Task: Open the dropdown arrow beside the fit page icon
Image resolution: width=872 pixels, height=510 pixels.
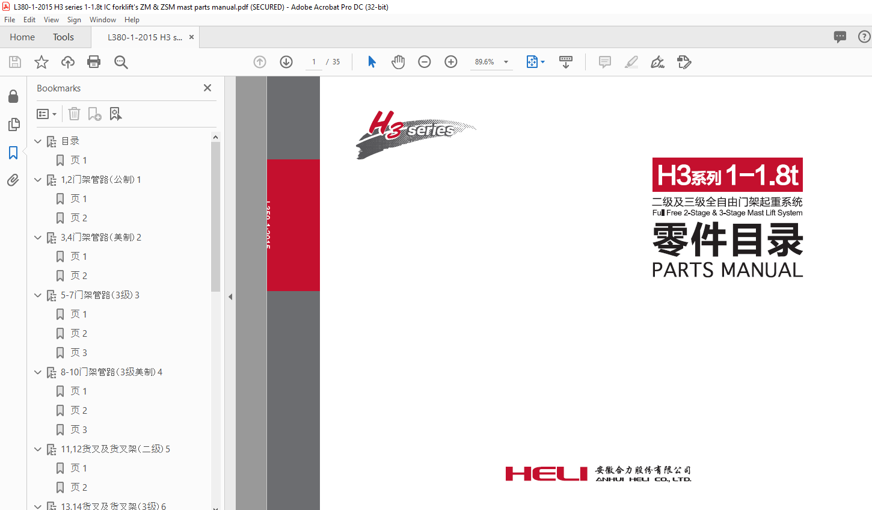Action: point(542,62)
